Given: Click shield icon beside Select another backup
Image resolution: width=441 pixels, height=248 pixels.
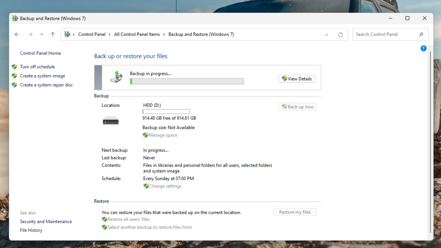Looking at the screenshot, I should 104,227.
